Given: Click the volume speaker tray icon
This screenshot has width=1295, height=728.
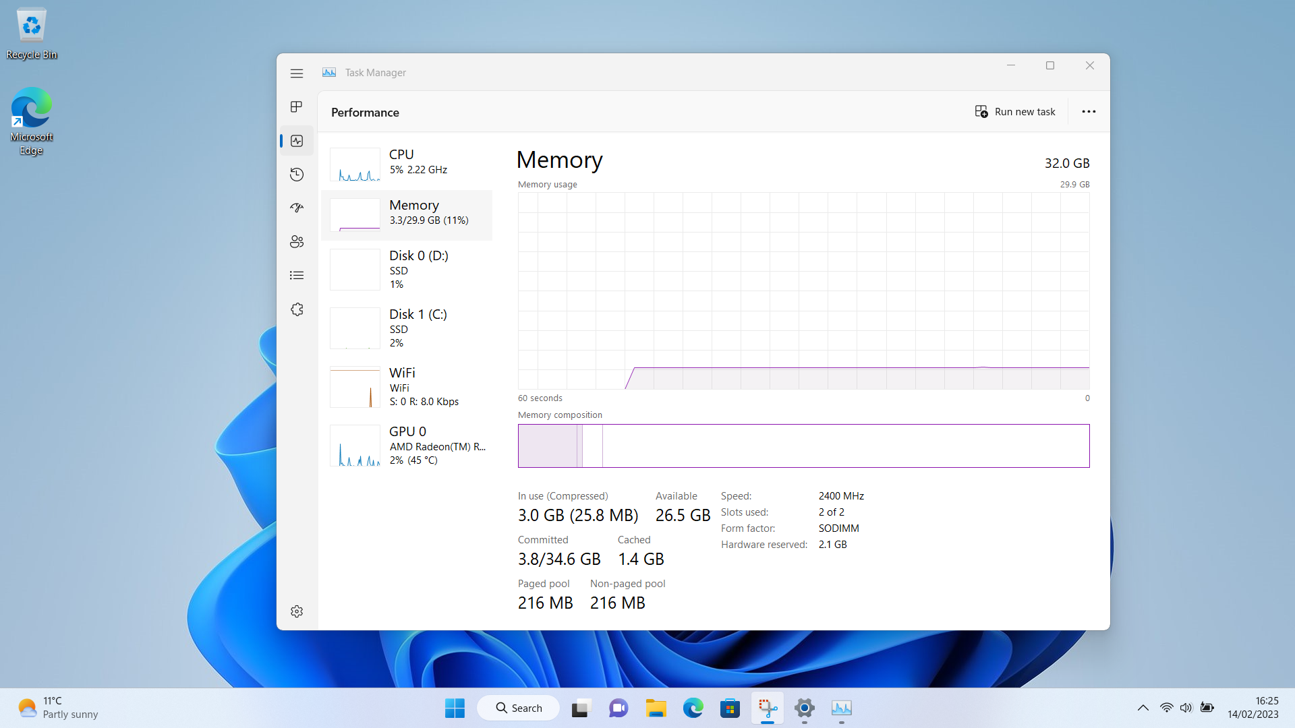Looking at the screenshot, I should coord(1186,708).
